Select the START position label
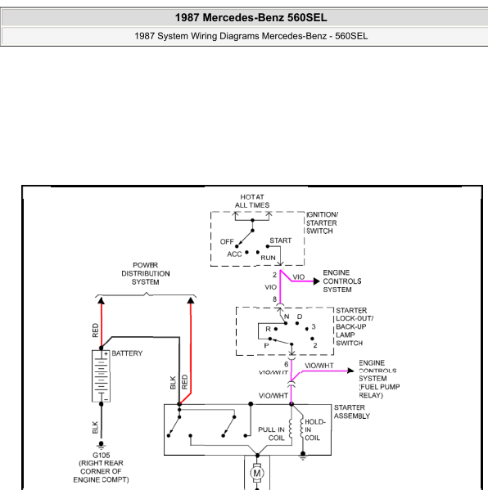The width and height of the screenshot is (488, 490). [280, 241]
